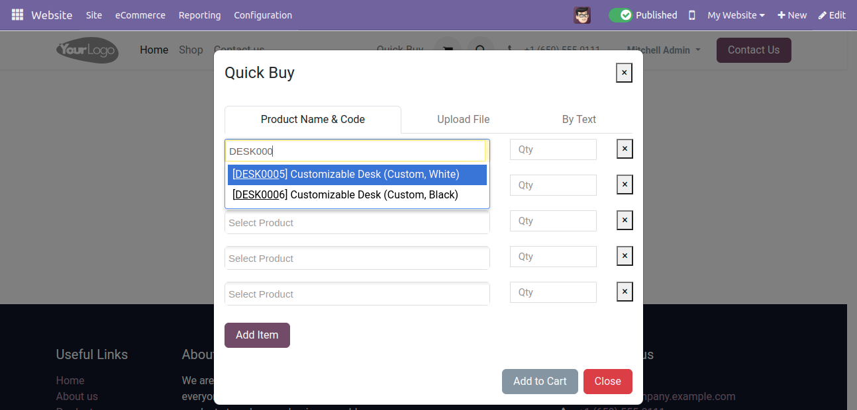857x410 pixels.
Task: Open the Site menu
Action: point(94,15)
